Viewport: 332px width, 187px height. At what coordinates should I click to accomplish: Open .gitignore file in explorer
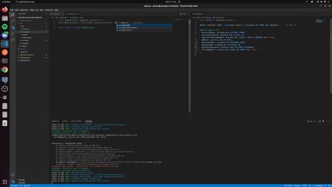point(24,52)
